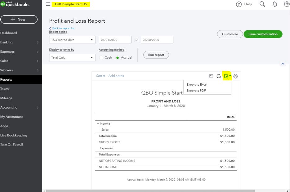Screen dimensions: 290x192
Task: Open Mileage in sidebar
Action: [x=6, y=98]
